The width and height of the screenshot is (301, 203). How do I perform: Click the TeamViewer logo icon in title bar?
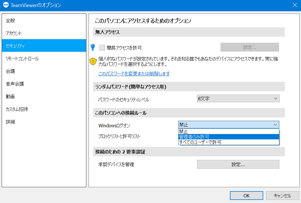coord(6,5)
